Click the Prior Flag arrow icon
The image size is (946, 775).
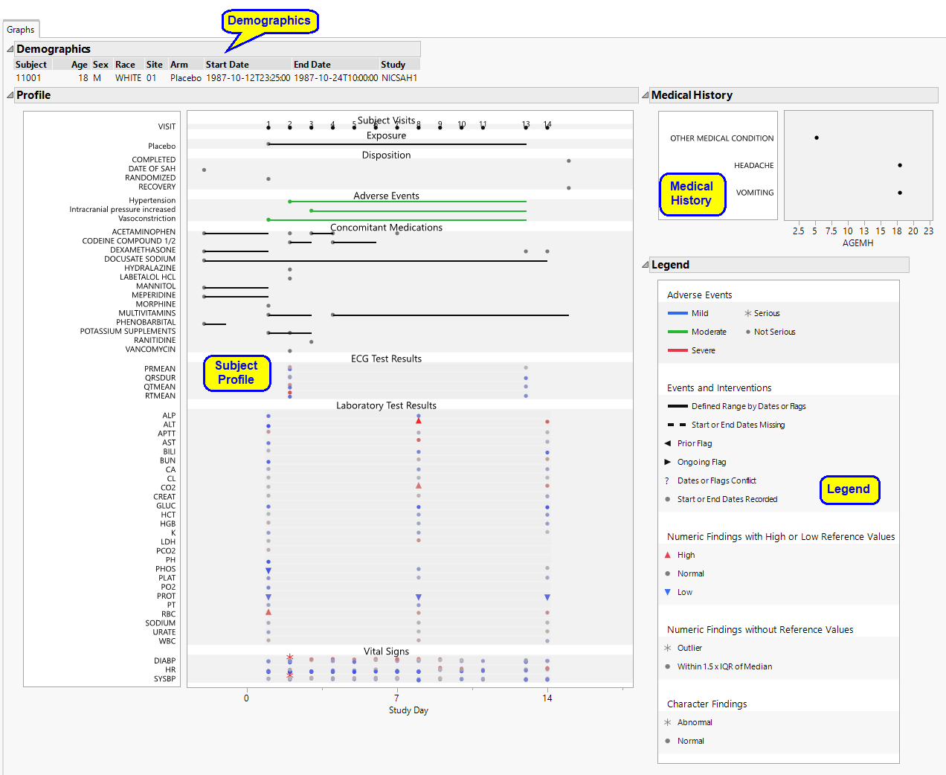coord(668,443)
